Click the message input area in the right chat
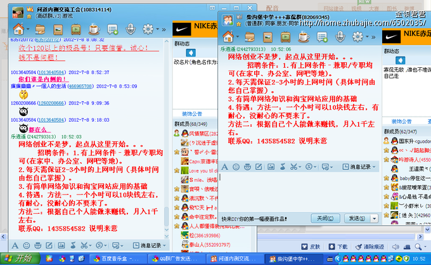This screenshot has width=431, height=265. click(x=298, y=190)
